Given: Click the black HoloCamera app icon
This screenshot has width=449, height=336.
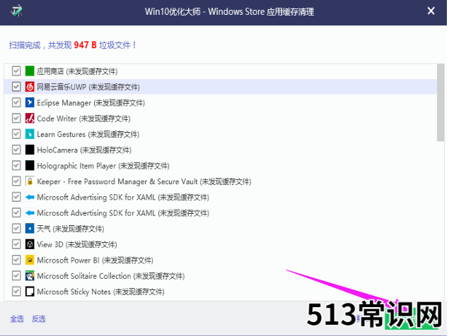Looking at the screenshot, I should click(x=30, y=149).
